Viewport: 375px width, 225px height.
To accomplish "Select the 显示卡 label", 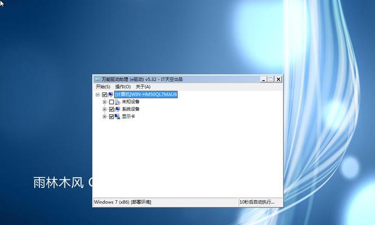I will pos(128,116).
